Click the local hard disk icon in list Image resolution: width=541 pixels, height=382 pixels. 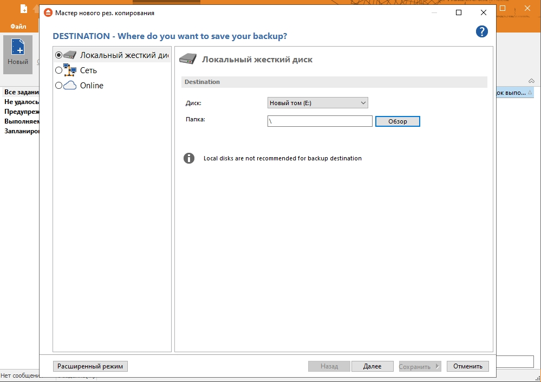click(70, 55)
